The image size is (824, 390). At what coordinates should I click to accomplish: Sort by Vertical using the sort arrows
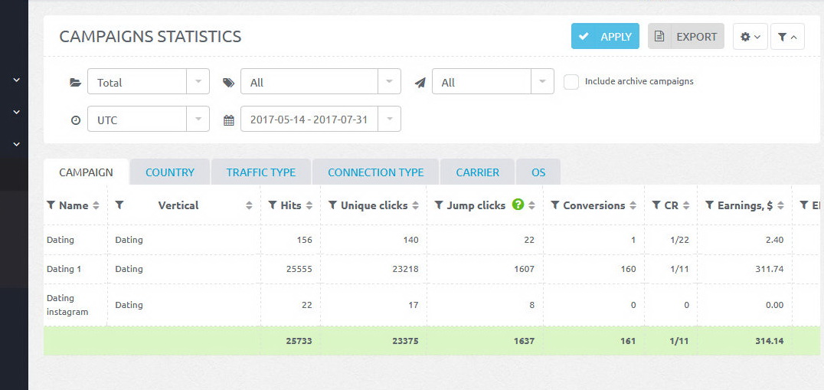click(249, 206)
